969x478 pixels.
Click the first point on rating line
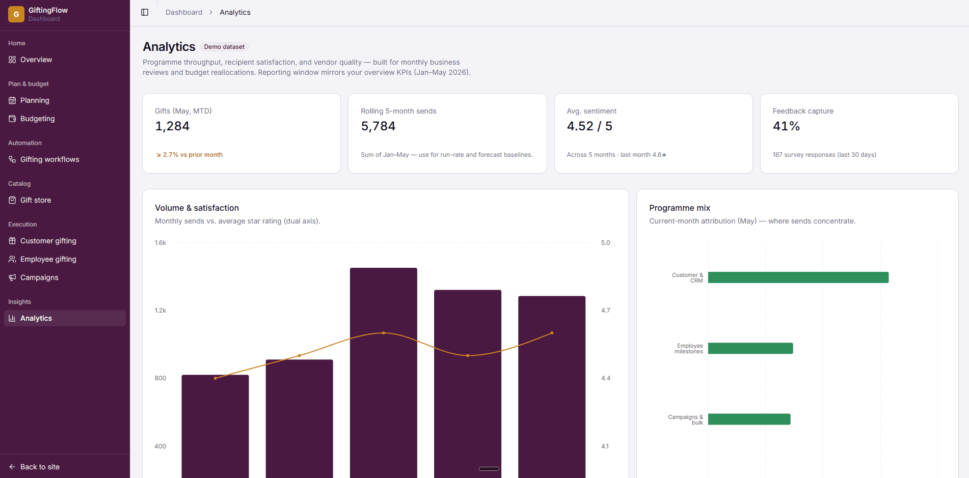216,378
